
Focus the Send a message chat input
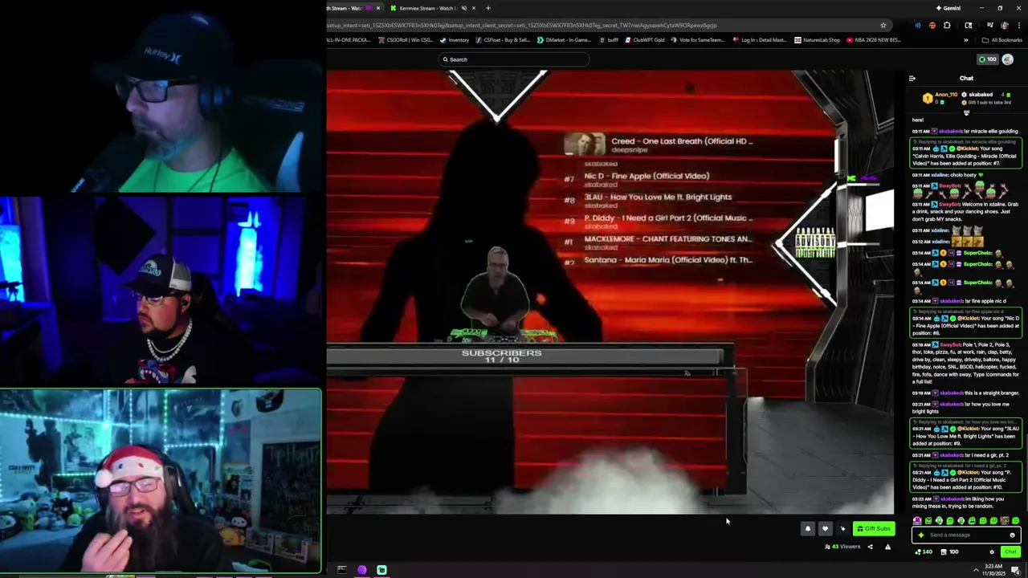(966, 535)
